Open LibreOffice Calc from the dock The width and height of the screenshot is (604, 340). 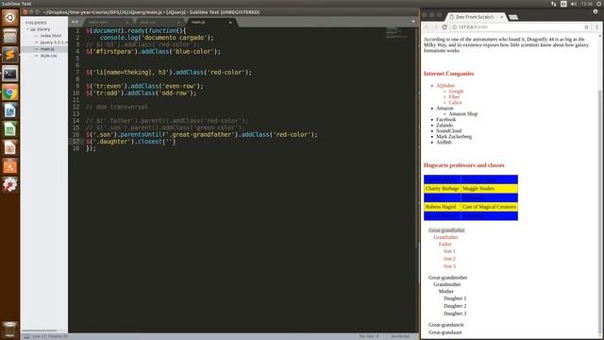point(10,129)
